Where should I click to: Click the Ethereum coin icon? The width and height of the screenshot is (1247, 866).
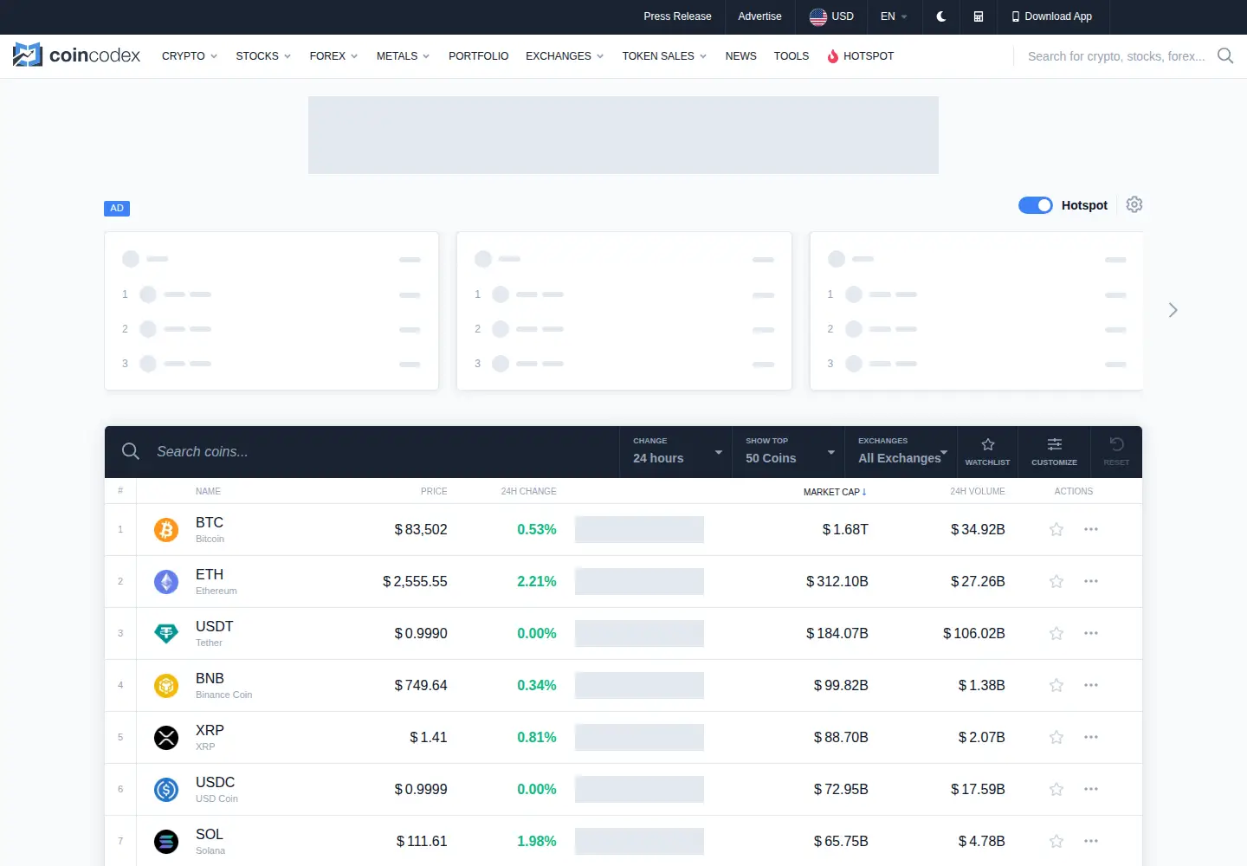pos(166,581)
